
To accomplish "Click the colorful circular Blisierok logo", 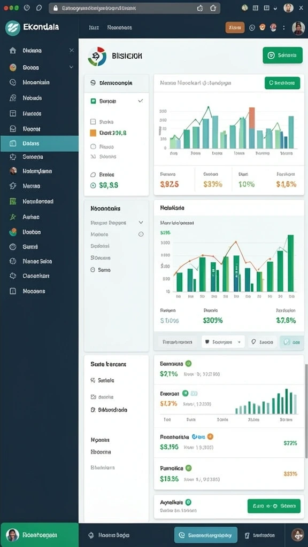I will (x=97, y=56).
